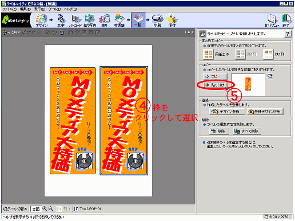
Task: Open the ファイル(F) menu
Action: tap(10, 9)
